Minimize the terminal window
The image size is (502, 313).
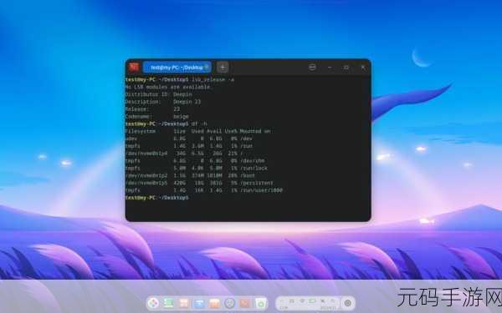(330, 68)
